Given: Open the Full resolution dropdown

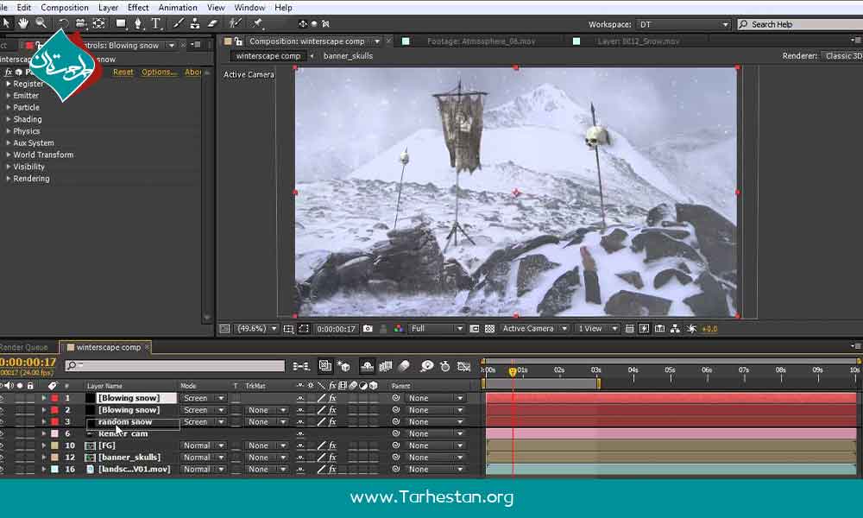Looking at the screenshot, I should point(436,329).
